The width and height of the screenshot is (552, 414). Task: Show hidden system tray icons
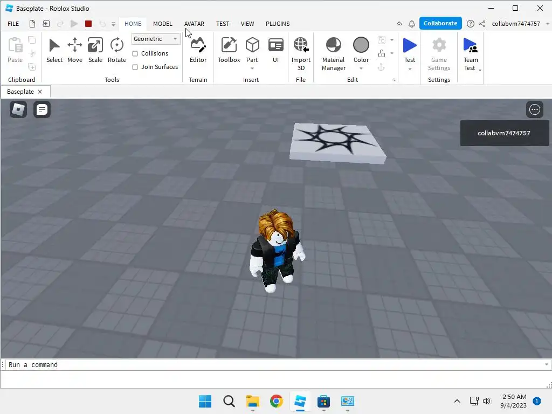point(457,401)
